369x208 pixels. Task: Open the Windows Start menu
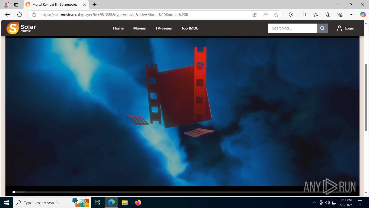(7, 203)
